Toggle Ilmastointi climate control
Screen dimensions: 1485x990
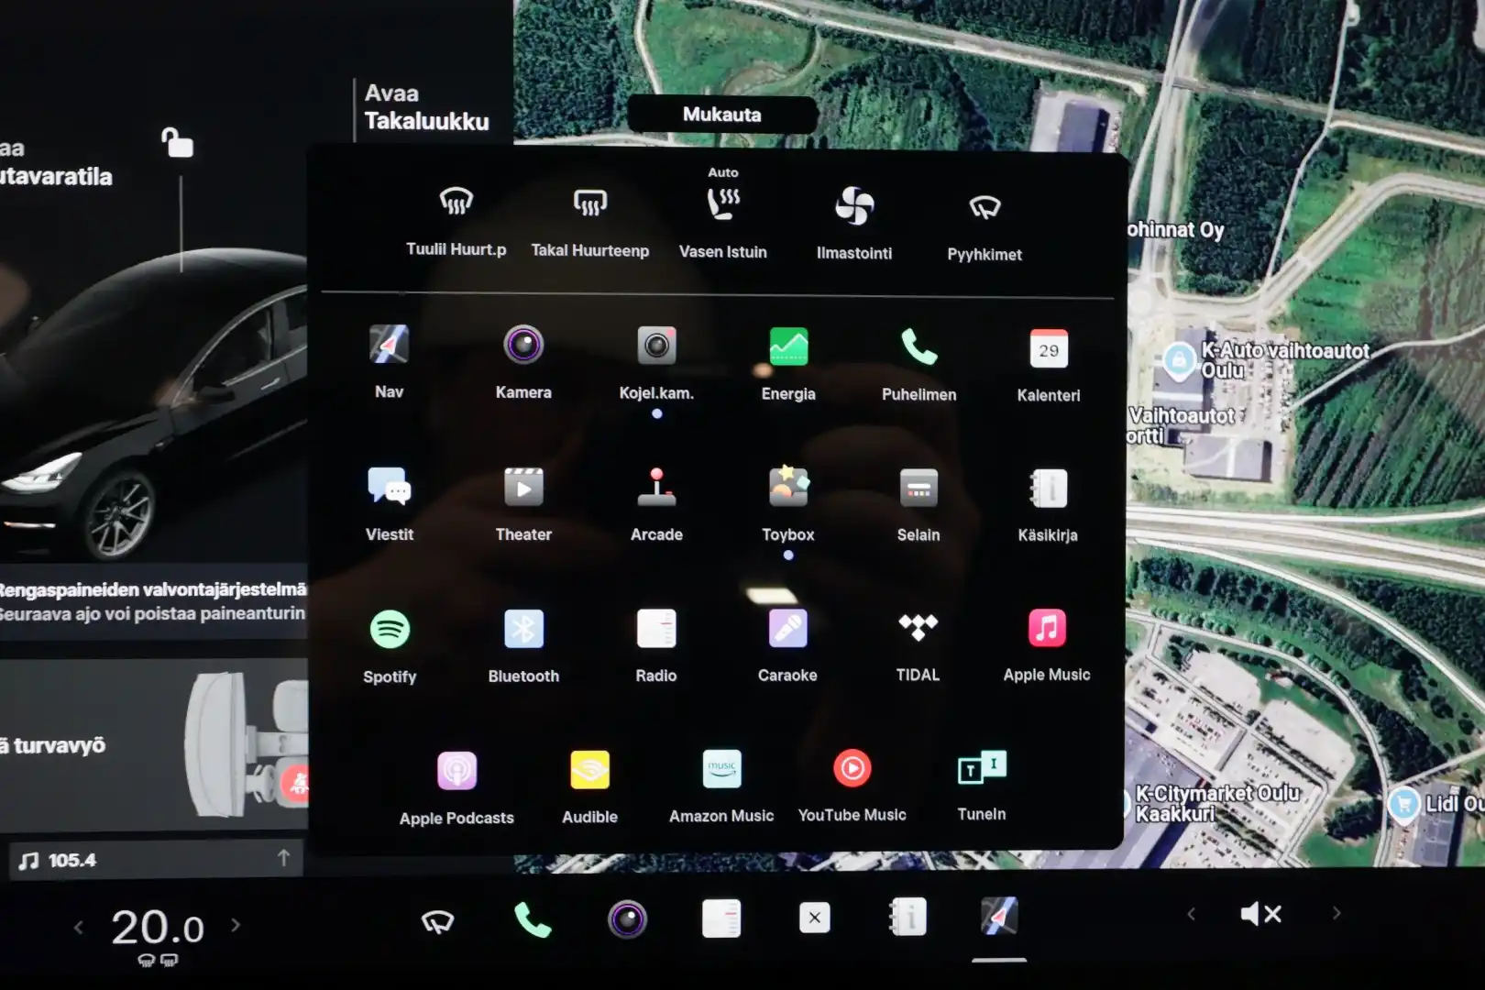[x=854, y=205]
